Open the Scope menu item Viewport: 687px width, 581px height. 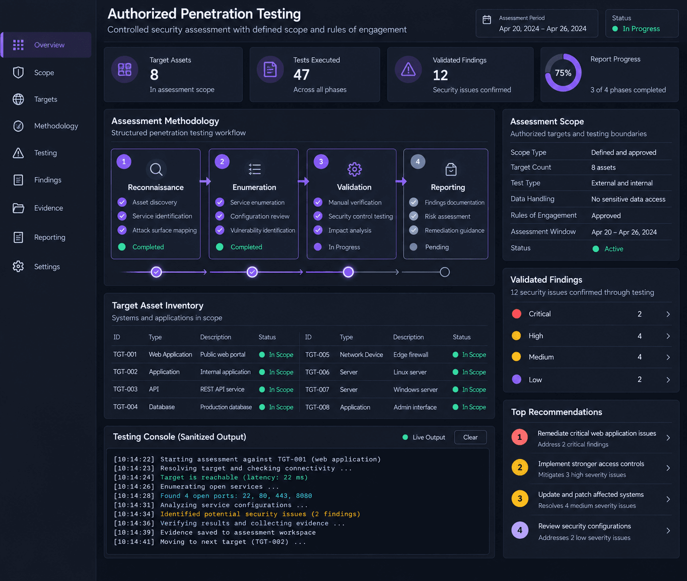click(46, 73)
